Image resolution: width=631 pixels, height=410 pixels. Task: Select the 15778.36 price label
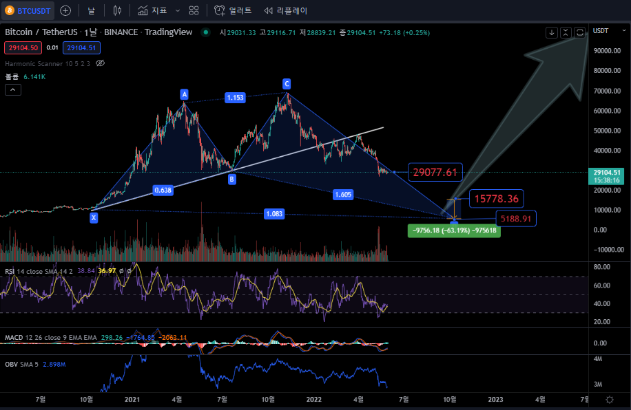[x=497, y=199]
